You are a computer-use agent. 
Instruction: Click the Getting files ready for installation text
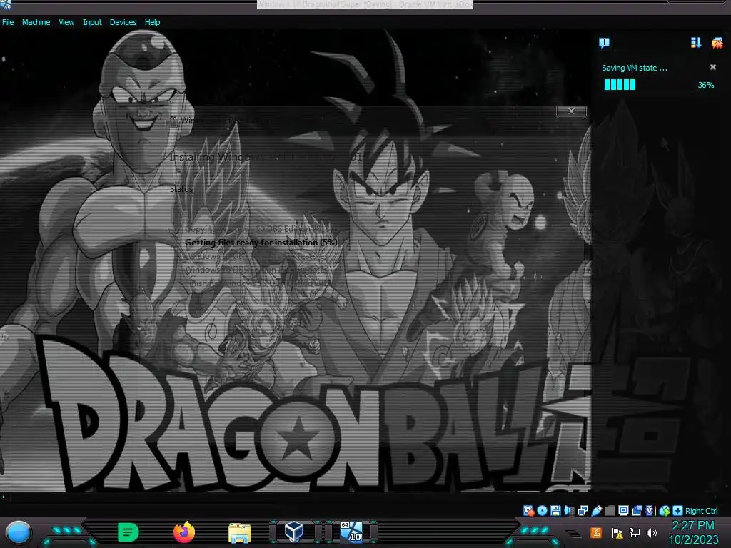point(261,243)
